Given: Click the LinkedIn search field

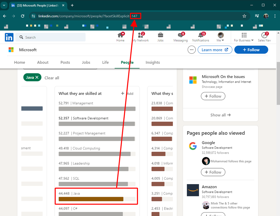Looking at the screenshot, I should point(50,37).
